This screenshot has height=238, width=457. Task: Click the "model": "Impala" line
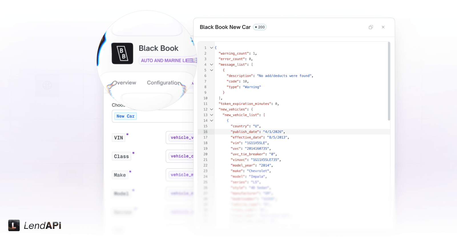click(x=249, y=177)
